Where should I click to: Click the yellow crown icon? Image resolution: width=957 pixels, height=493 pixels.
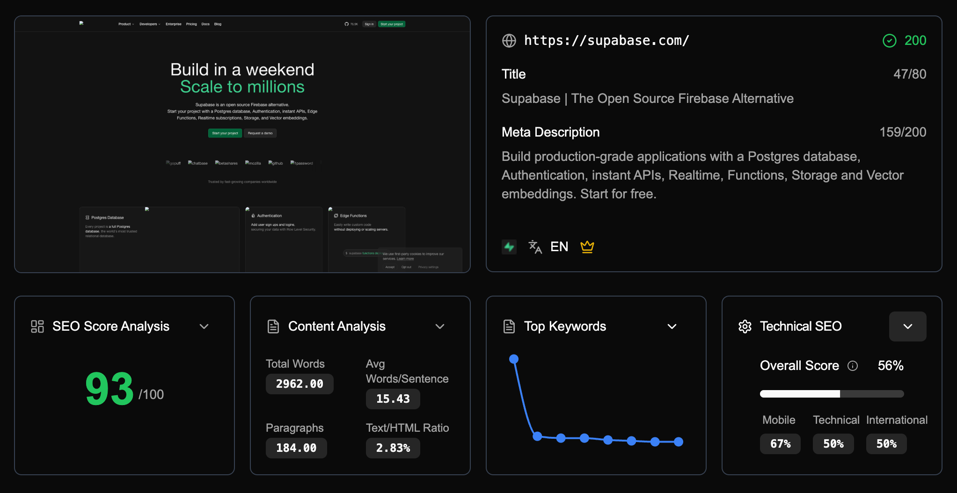click(x=587, y=246)
